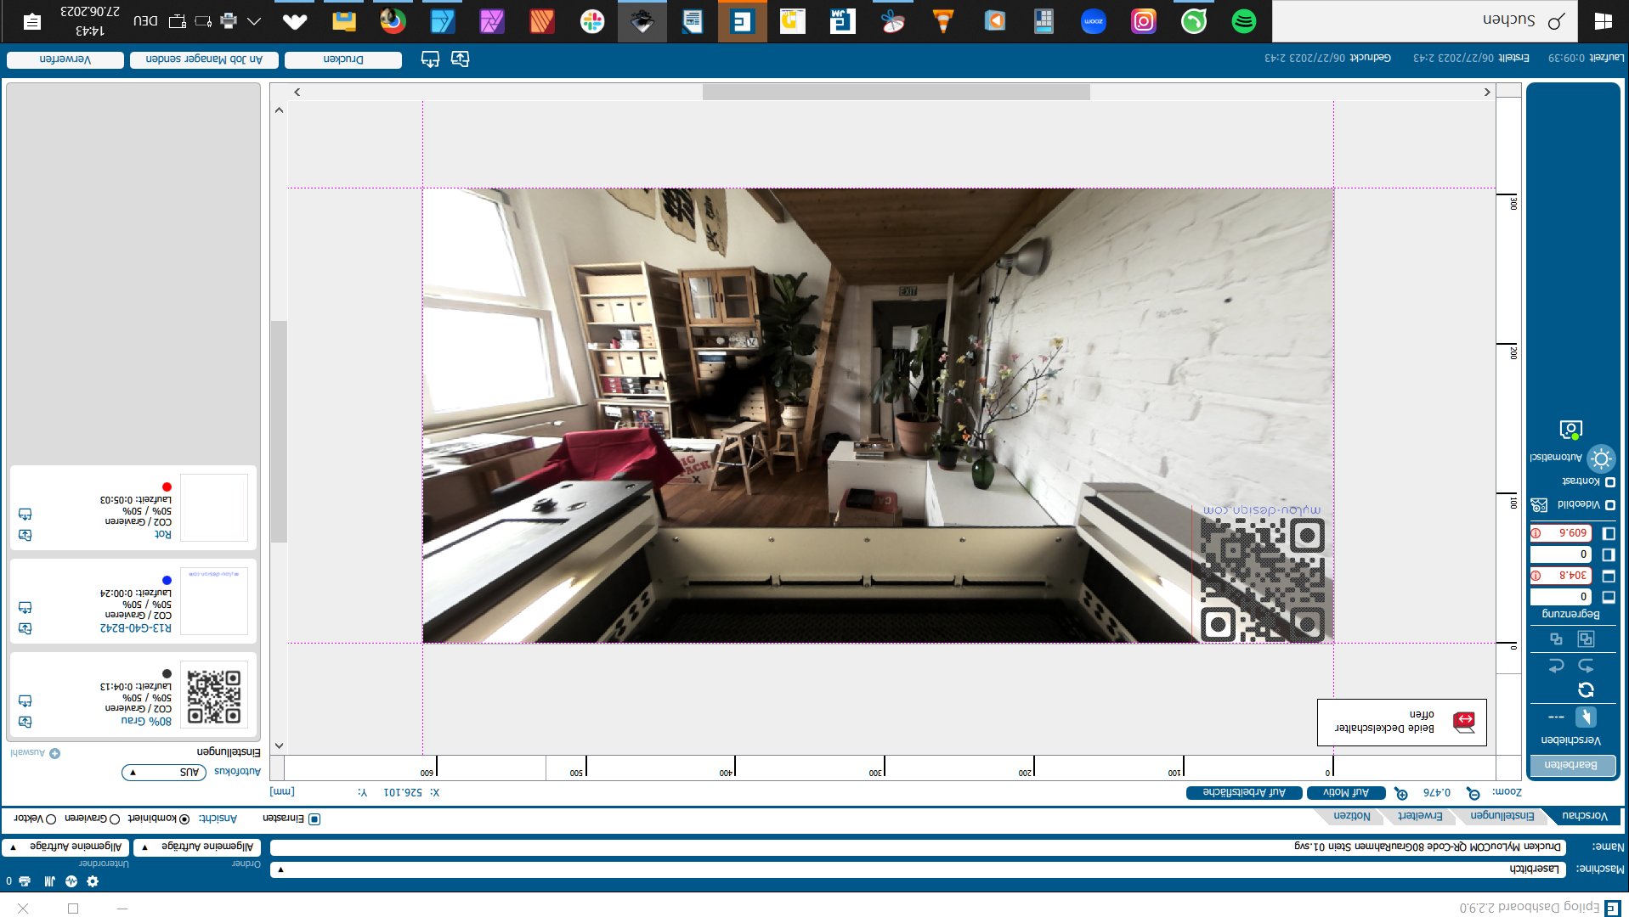Open the Autofokus AUS dropdown
This screenshot has width=1629, height=917.
pos(164,772)
